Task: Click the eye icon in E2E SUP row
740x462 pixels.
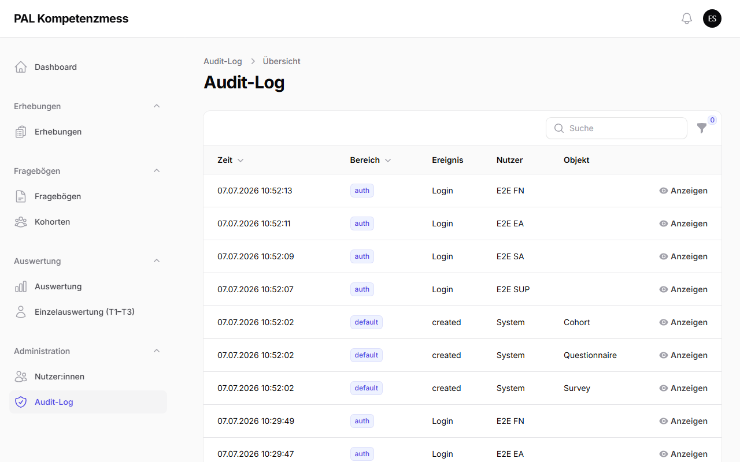Action: tap(664, 289)
